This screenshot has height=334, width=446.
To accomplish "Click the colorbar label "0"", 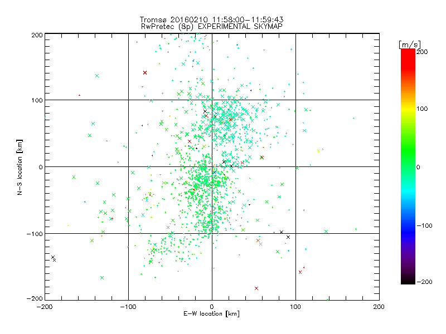I will point(418,167).
